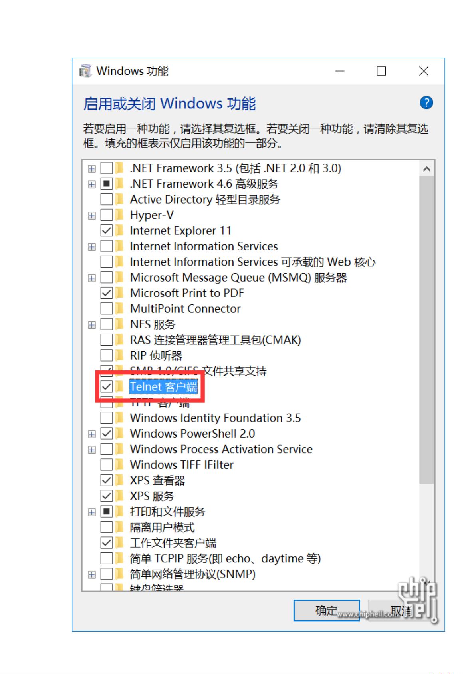Click folder icon beside MultiPoint Connector

point(119,309)
